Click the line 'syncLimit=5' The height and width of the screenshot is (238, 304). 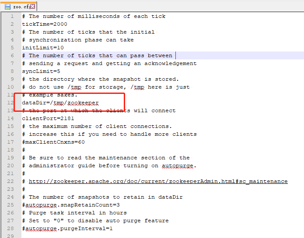41,71
